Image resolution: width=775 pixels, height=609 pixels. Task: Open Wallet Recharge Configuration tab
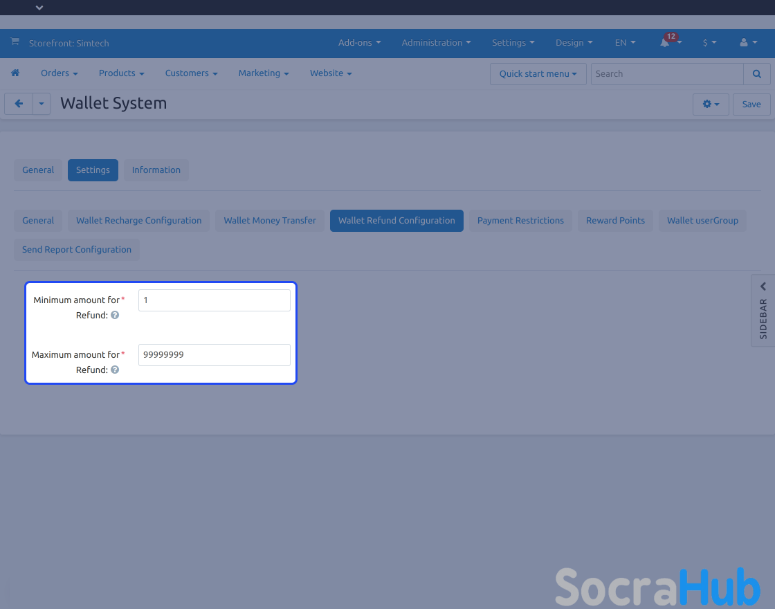point(139,221)
